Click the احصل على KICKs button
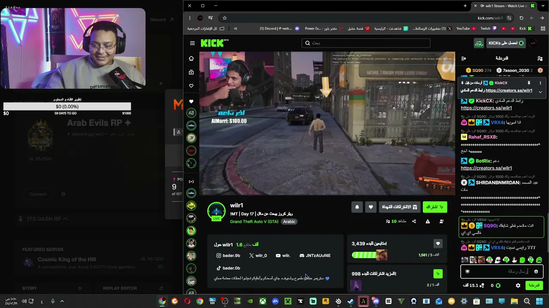This screenshot has width=549, height=308. [506, 43]
